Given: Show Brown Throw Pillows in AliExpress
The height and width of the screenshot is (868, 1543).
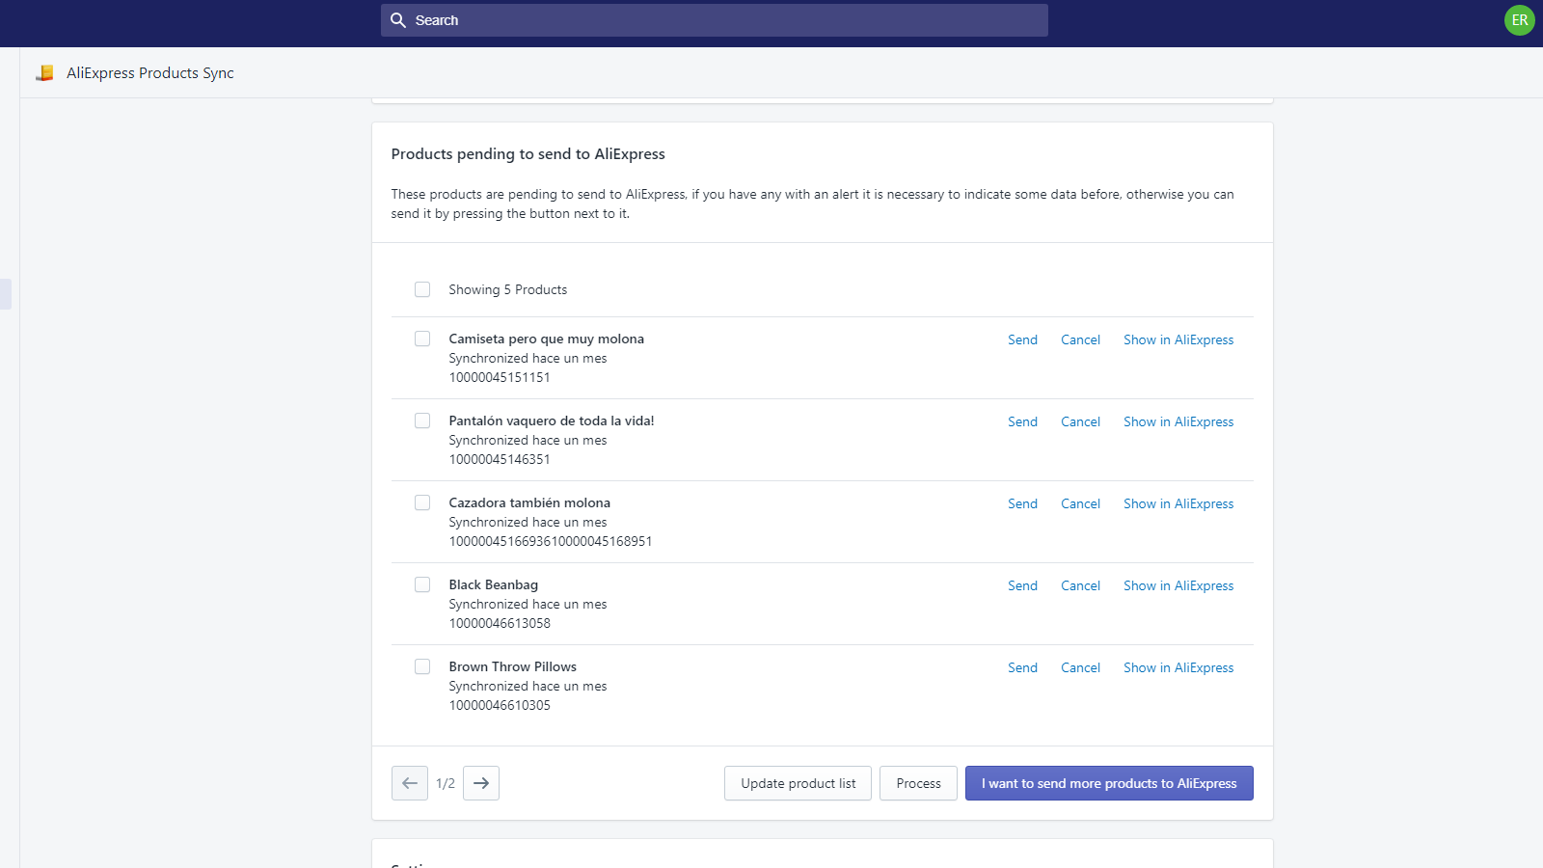Looking at the screenshot, I should pyautogui.click(x=1178, y=667).
